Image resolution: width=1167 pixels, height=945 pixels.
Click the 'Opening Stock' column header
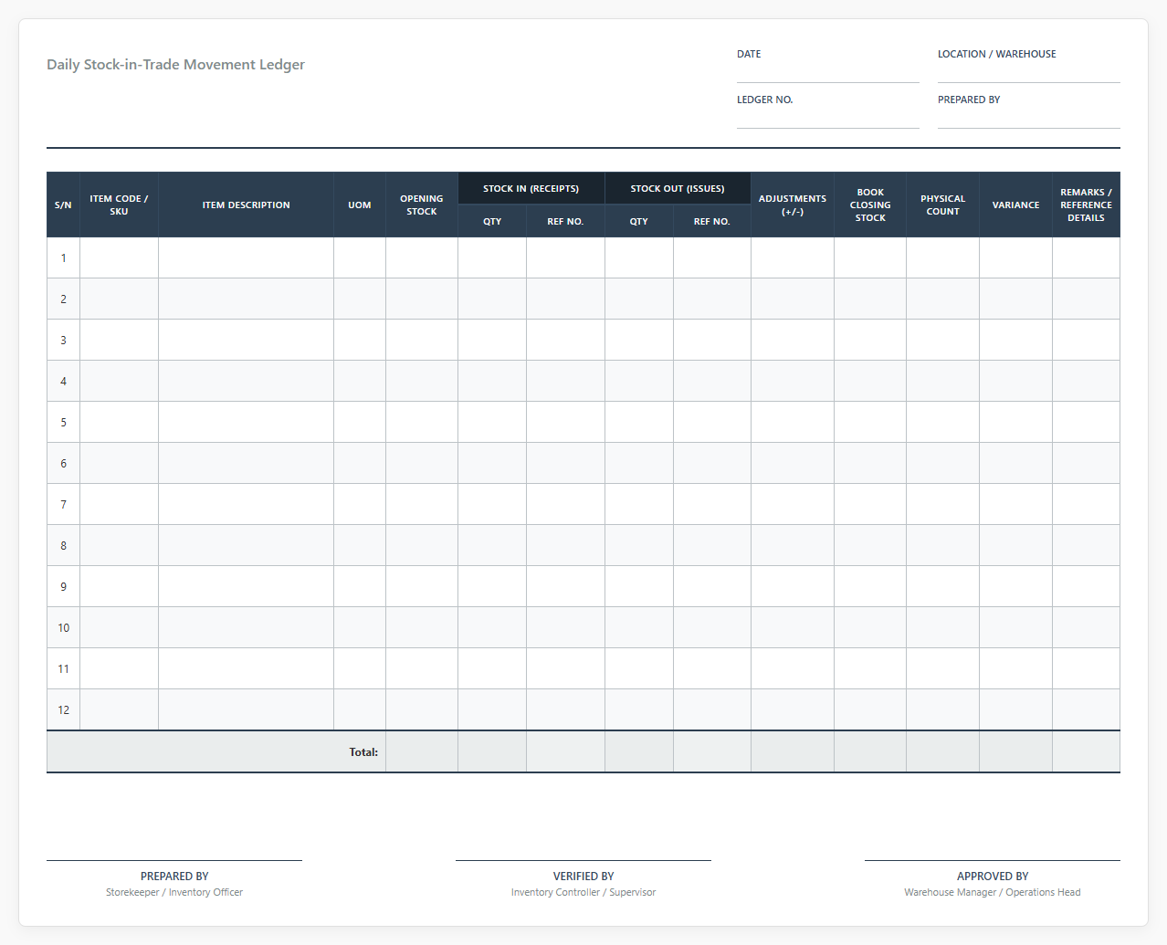pyautogui.click(x=422, y=205)
